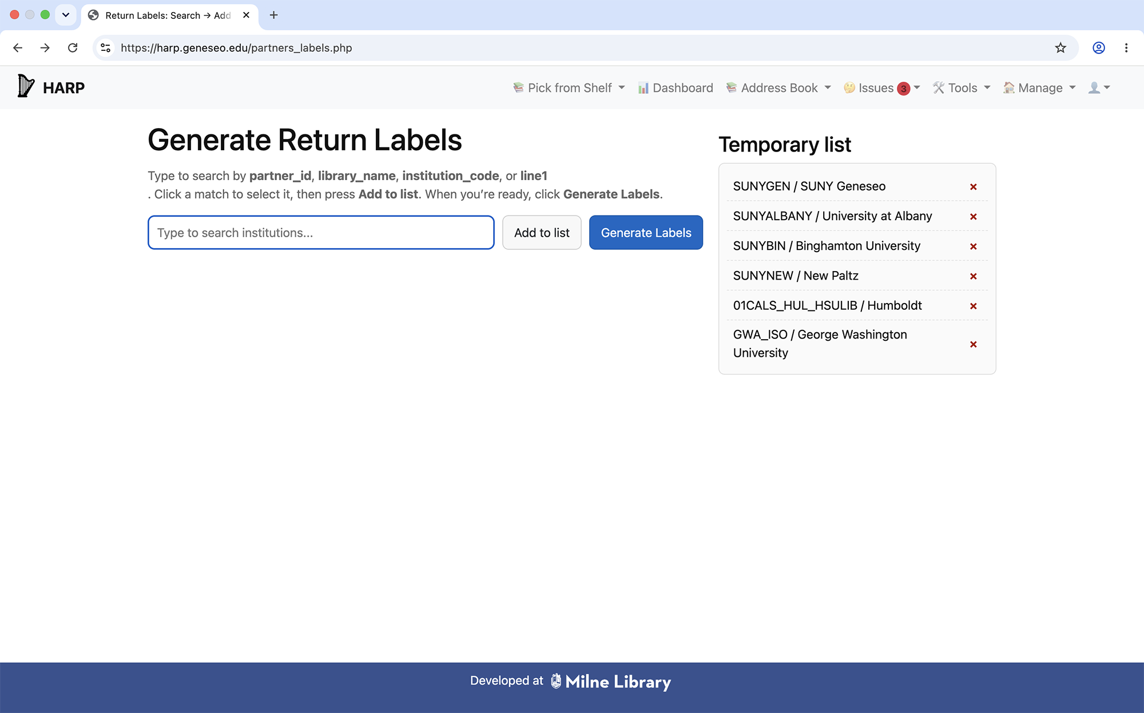1144x713 pixels.
Task: Click the Generate Labels button
Action: tap(646, 233)
